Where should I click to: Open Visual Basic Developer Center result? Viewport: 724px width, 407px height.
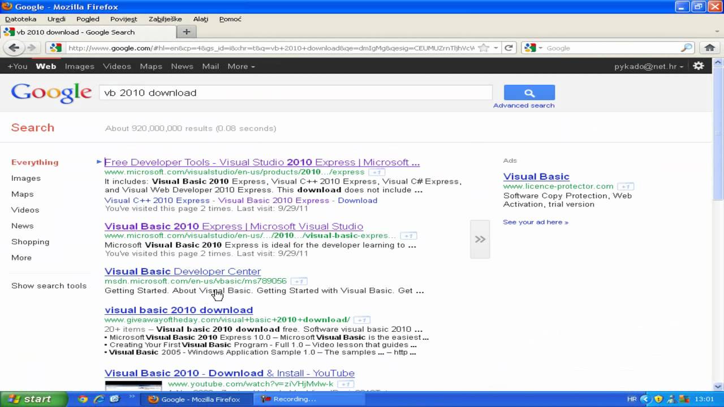tap(183, 271)
